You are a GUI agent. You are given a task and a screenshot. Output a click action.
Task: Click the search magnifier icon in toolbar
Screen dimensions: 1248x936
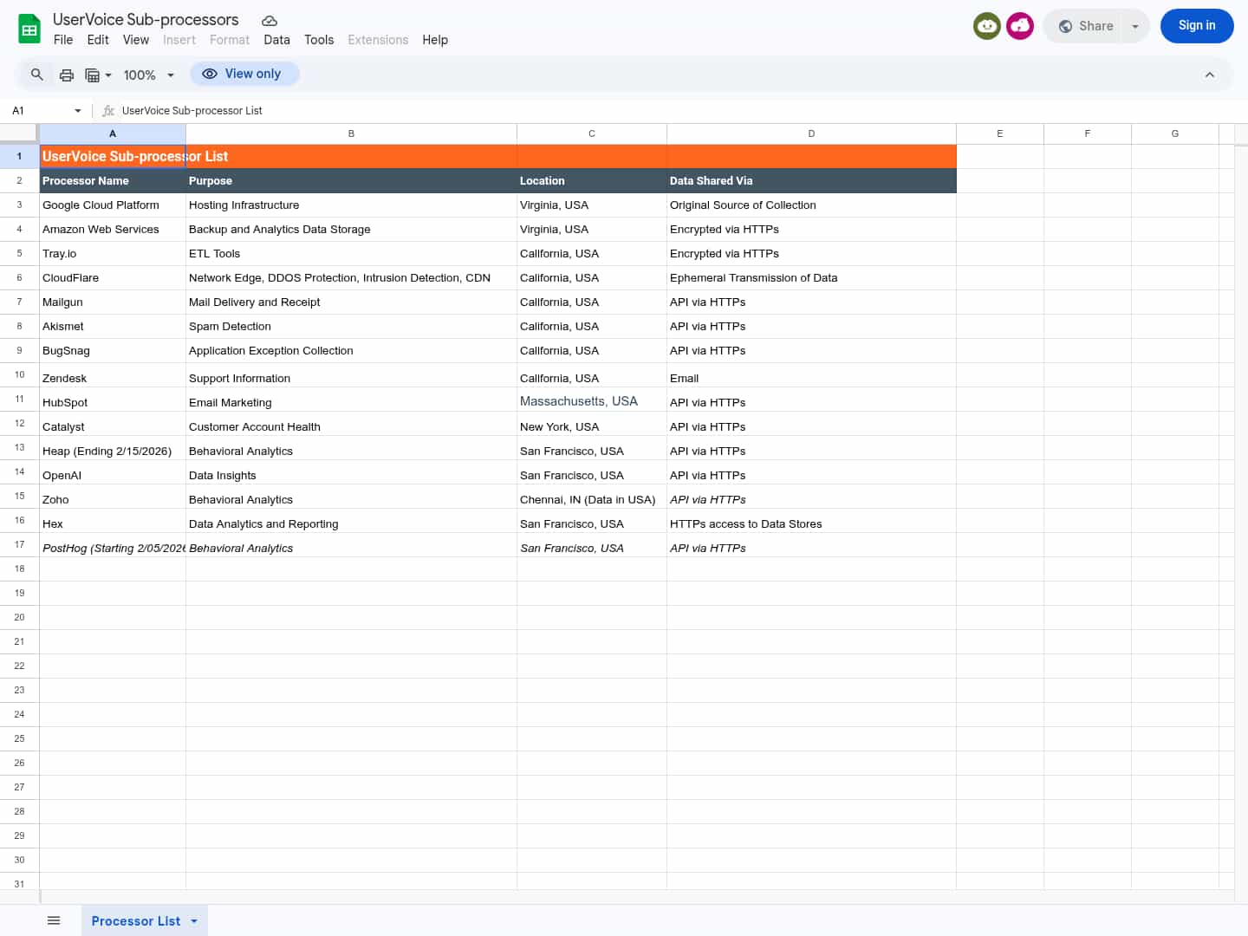[37, 75]
